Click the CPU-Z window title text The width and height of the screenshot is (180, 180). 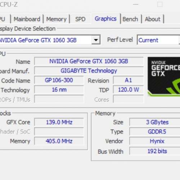[x=9, y=5]
